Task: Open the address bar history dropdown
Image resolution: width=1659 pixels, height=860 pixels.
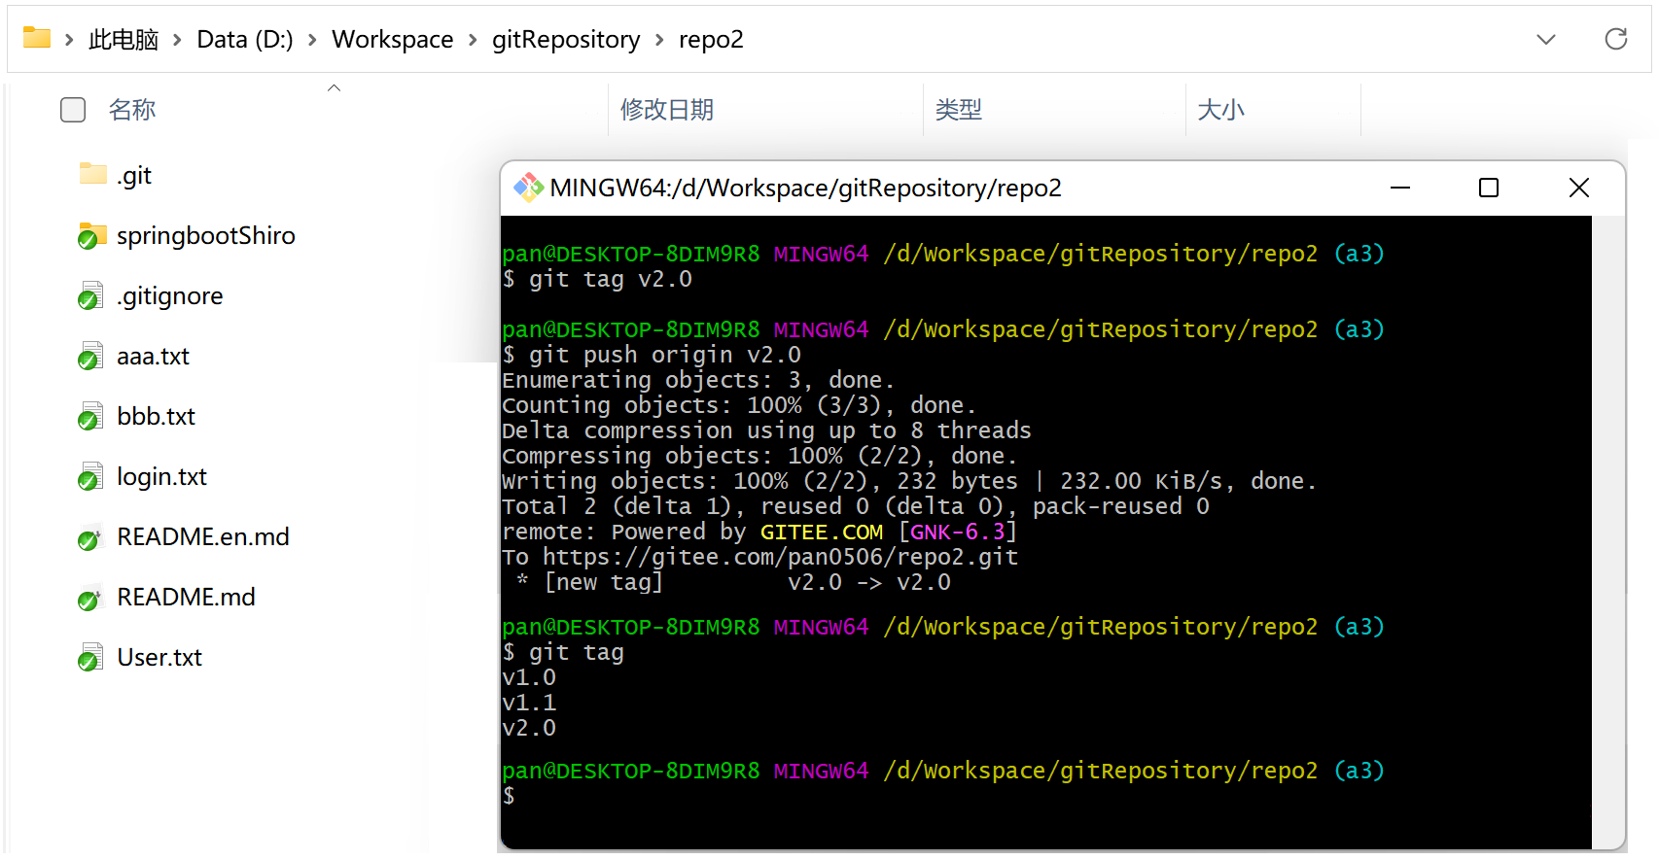Action: click(1545, 39)
